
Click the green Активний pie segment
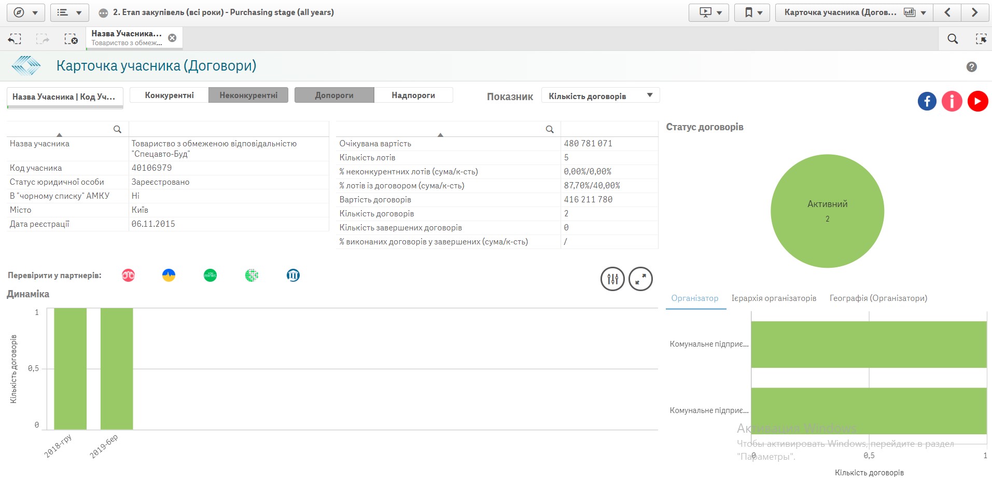827,233
